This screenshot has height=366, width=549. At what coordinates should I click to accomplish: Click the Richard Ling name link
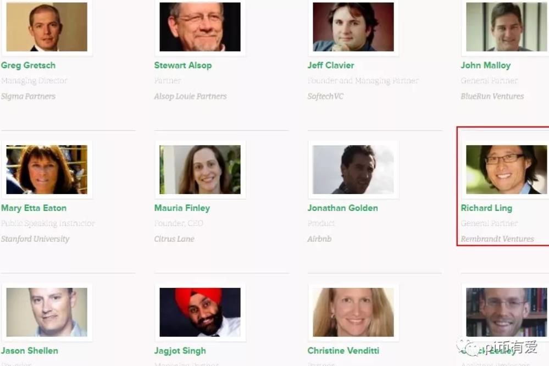[x=486, y=208]
